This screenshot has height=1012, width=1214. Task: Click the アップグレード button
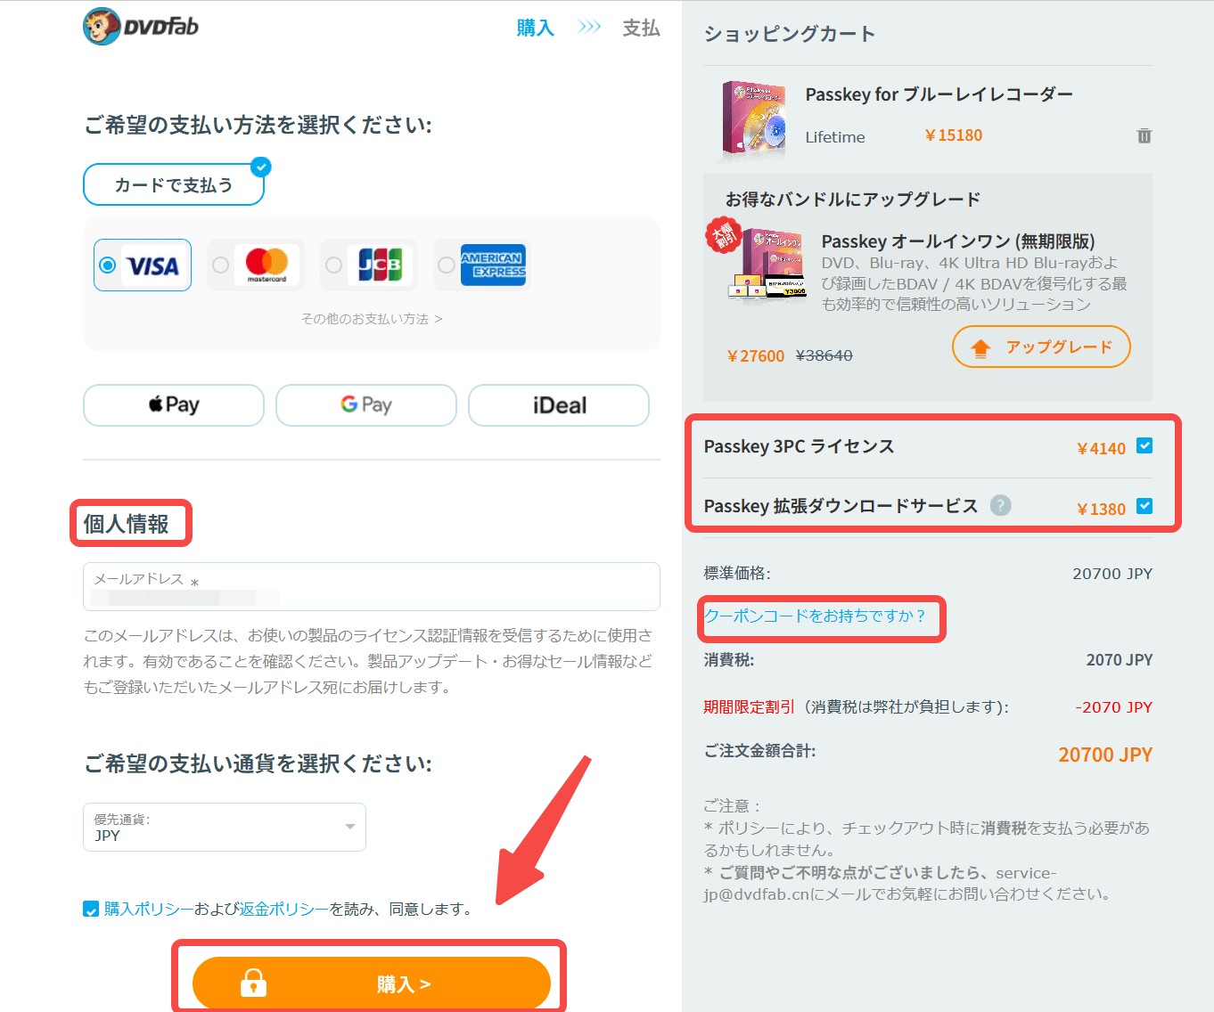pos(1041,347)
